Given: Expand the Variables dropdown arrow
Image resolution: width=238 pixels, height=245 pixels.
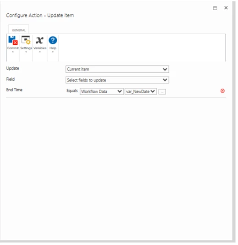Looking at the screenshot, I should [x=40, y=52].
